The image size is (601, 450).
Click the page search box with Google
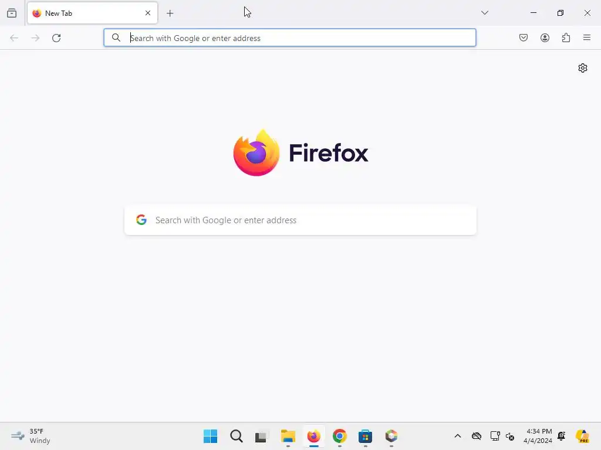tap(300, 220)
